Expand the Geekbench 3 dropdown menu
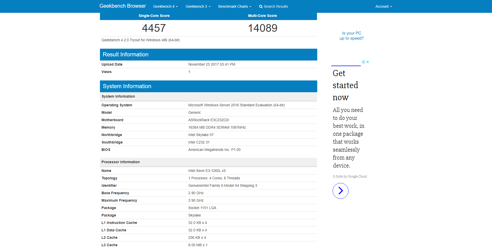The image size is (492, 248). coord(198,6)
